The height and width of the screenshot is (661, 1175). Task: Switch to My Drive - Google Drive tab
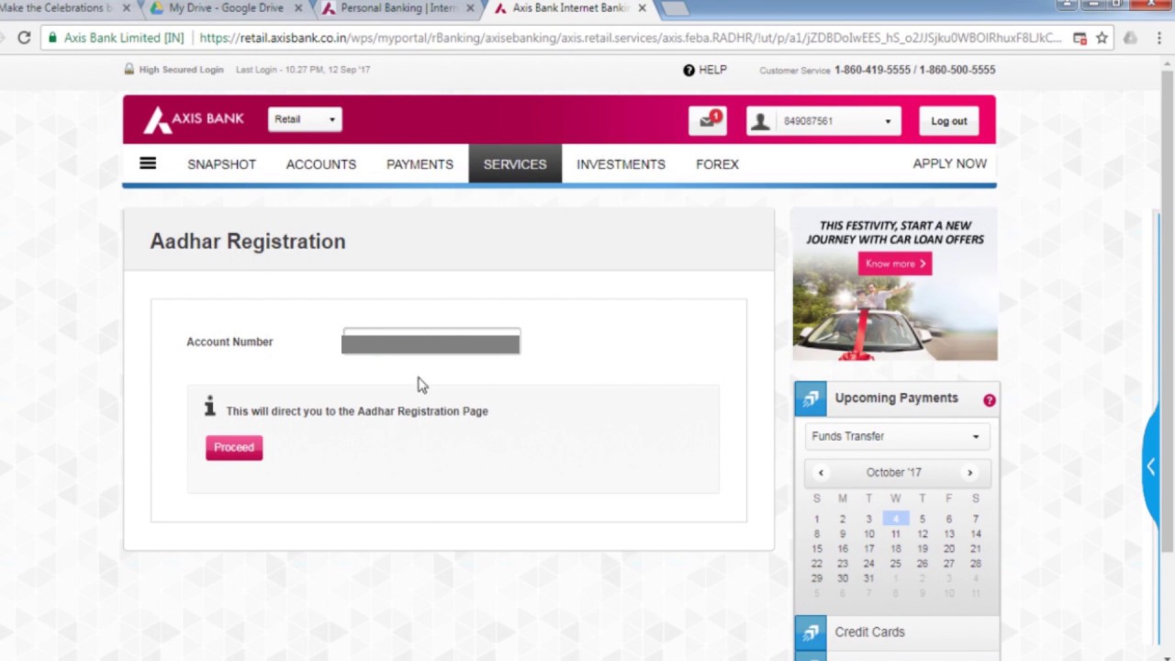coord(225,8)
